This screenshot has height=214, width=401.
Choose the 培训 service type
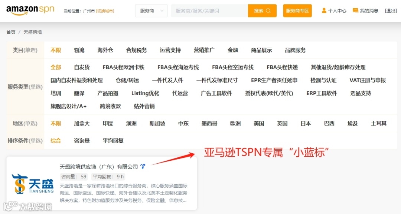(56, 93)
